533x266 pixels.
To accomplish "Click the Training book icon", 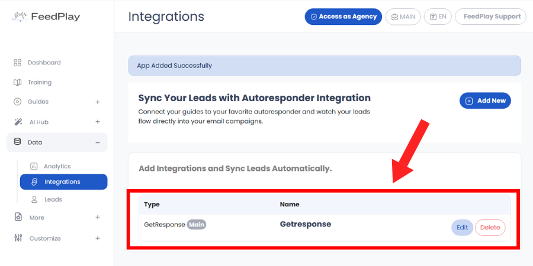I will pos(17,82).
